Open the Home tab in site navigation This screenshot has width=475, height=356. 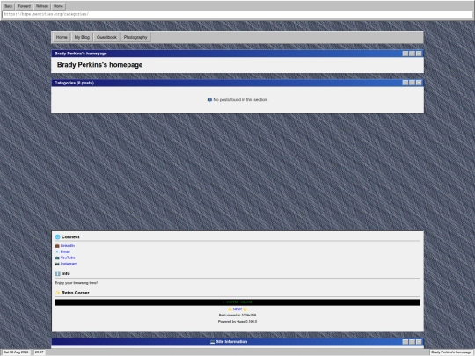(x=62, y=37)
